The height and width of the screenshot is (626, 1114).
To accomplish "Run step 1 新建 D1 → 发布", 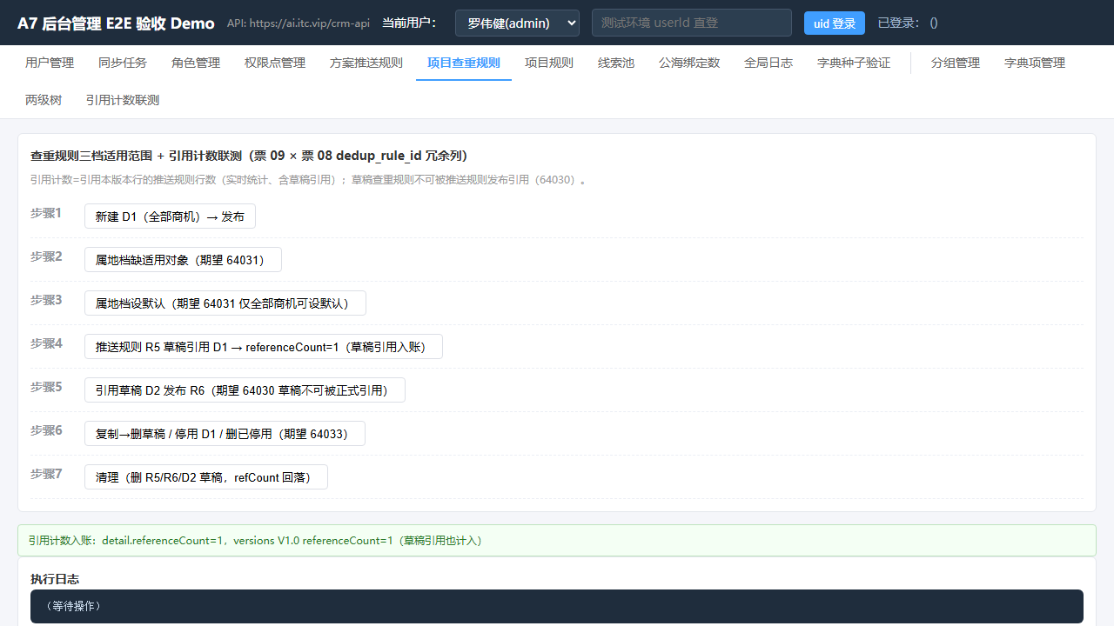I will pyautogui.click(x=170, y=216).
